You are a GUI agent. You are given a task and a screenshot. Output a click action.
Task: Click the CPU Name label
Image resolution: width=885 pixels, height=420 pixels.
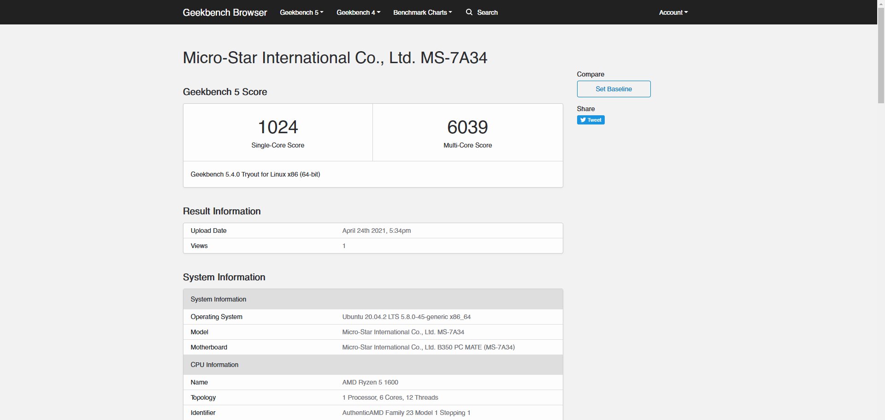[199, 382]
